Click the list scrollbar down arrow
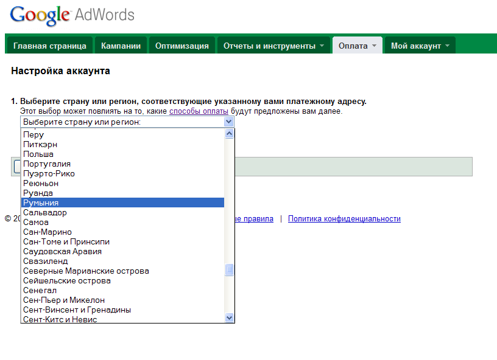Image resolution: width=497 pixels, height=360 pixels. (x=230, y=317)
